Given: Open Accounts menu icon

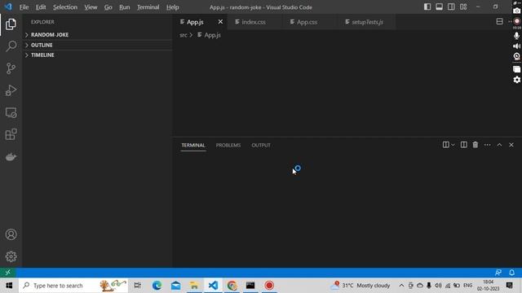Looking at the screenshot, I should (x=11, y=234).
